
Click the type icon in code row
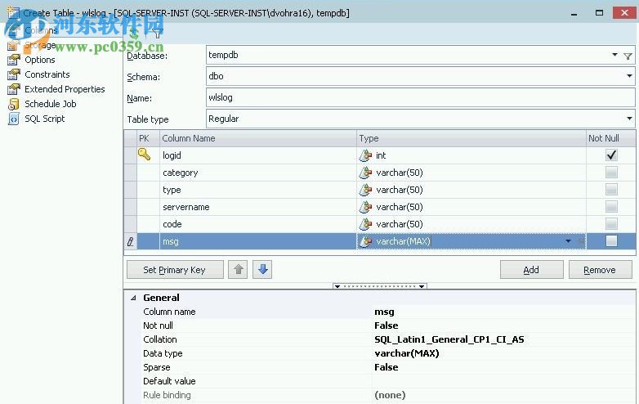365,224
